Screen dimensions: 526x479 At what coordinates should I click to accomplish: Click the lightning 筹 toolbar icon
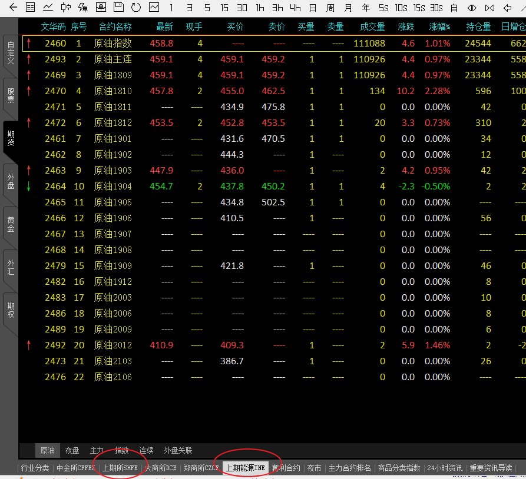point(83,8)
